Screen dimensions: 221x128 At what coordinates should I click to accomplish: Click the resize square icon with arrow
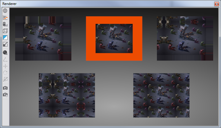click(5, 44)
